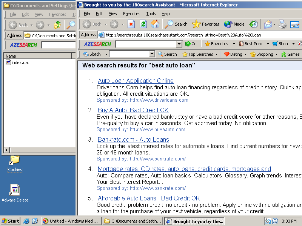
Task: Open the Media bar in Internet Explorer
Action: (x=234, y=24)
